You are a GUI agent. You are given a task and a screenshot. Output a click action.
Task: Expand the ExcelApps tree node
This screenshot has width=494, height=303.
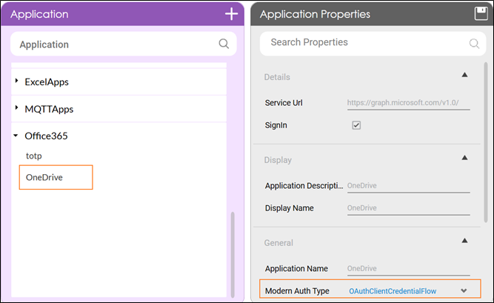point(17,81)
